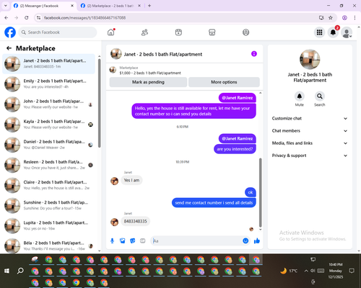Open the tab search dropdown arrow
This screenshot has width=361, height=288.
coord(6,6)
